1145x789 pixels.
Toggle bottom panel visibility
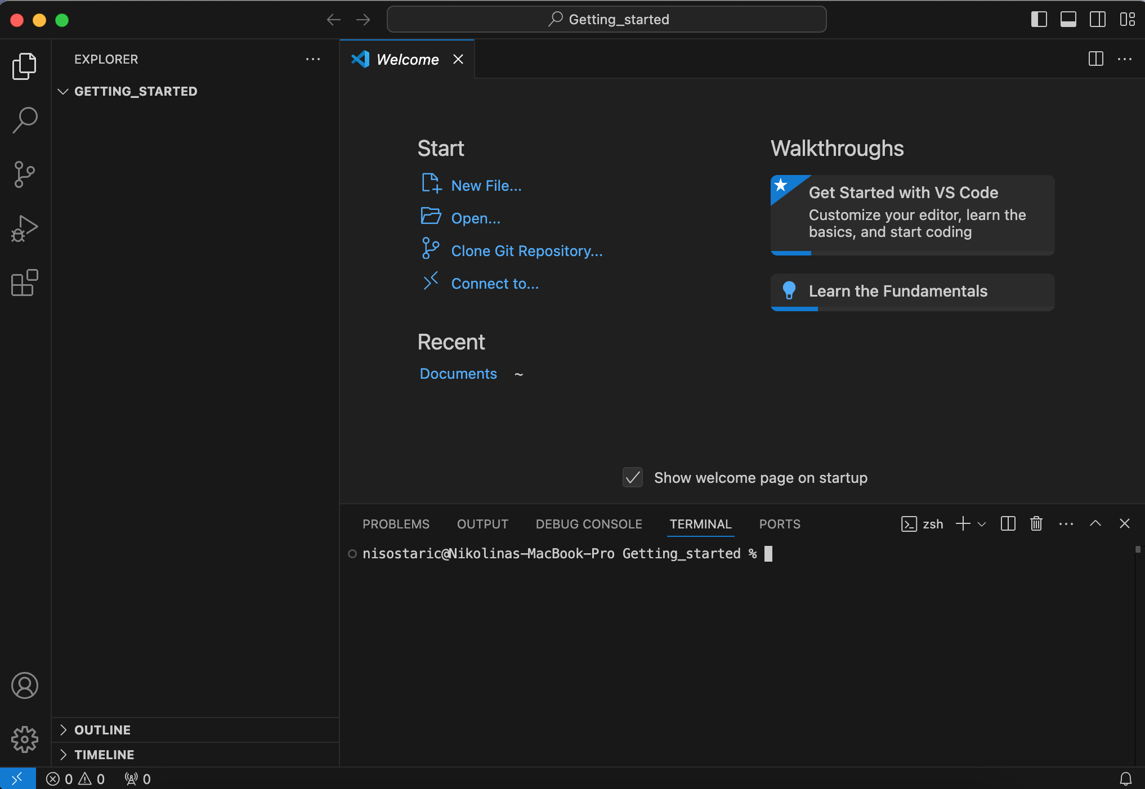(1068, 20)
